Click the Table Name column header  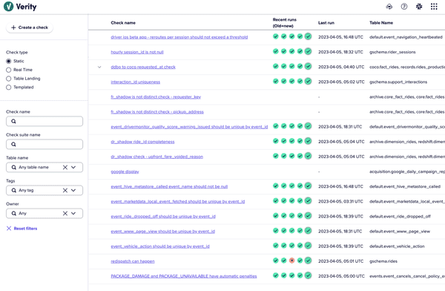pyautogui.click(x=381, y=23)
